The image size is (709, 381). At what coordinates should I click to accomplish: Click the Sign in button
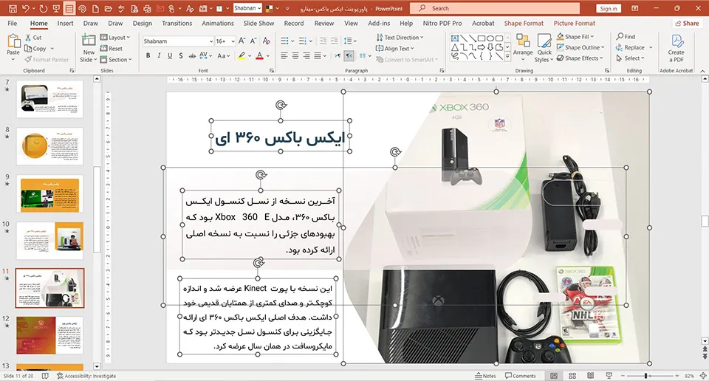coord(608,8)
